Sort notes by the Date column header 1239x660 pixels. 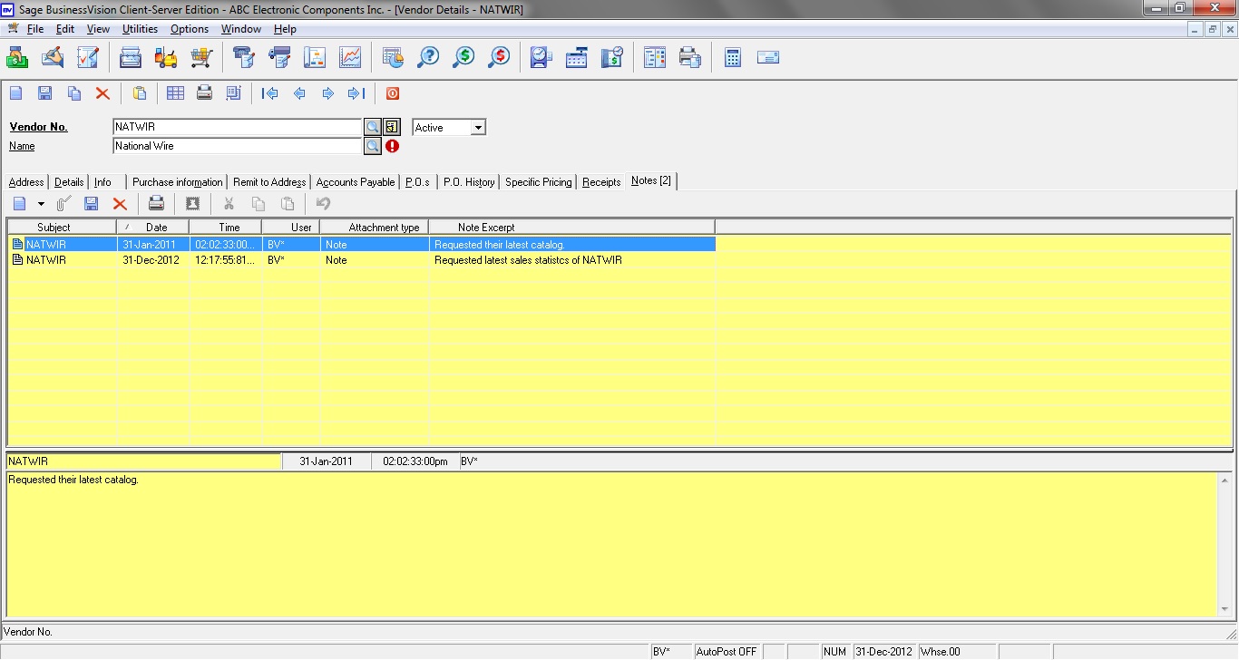(156, 228)
